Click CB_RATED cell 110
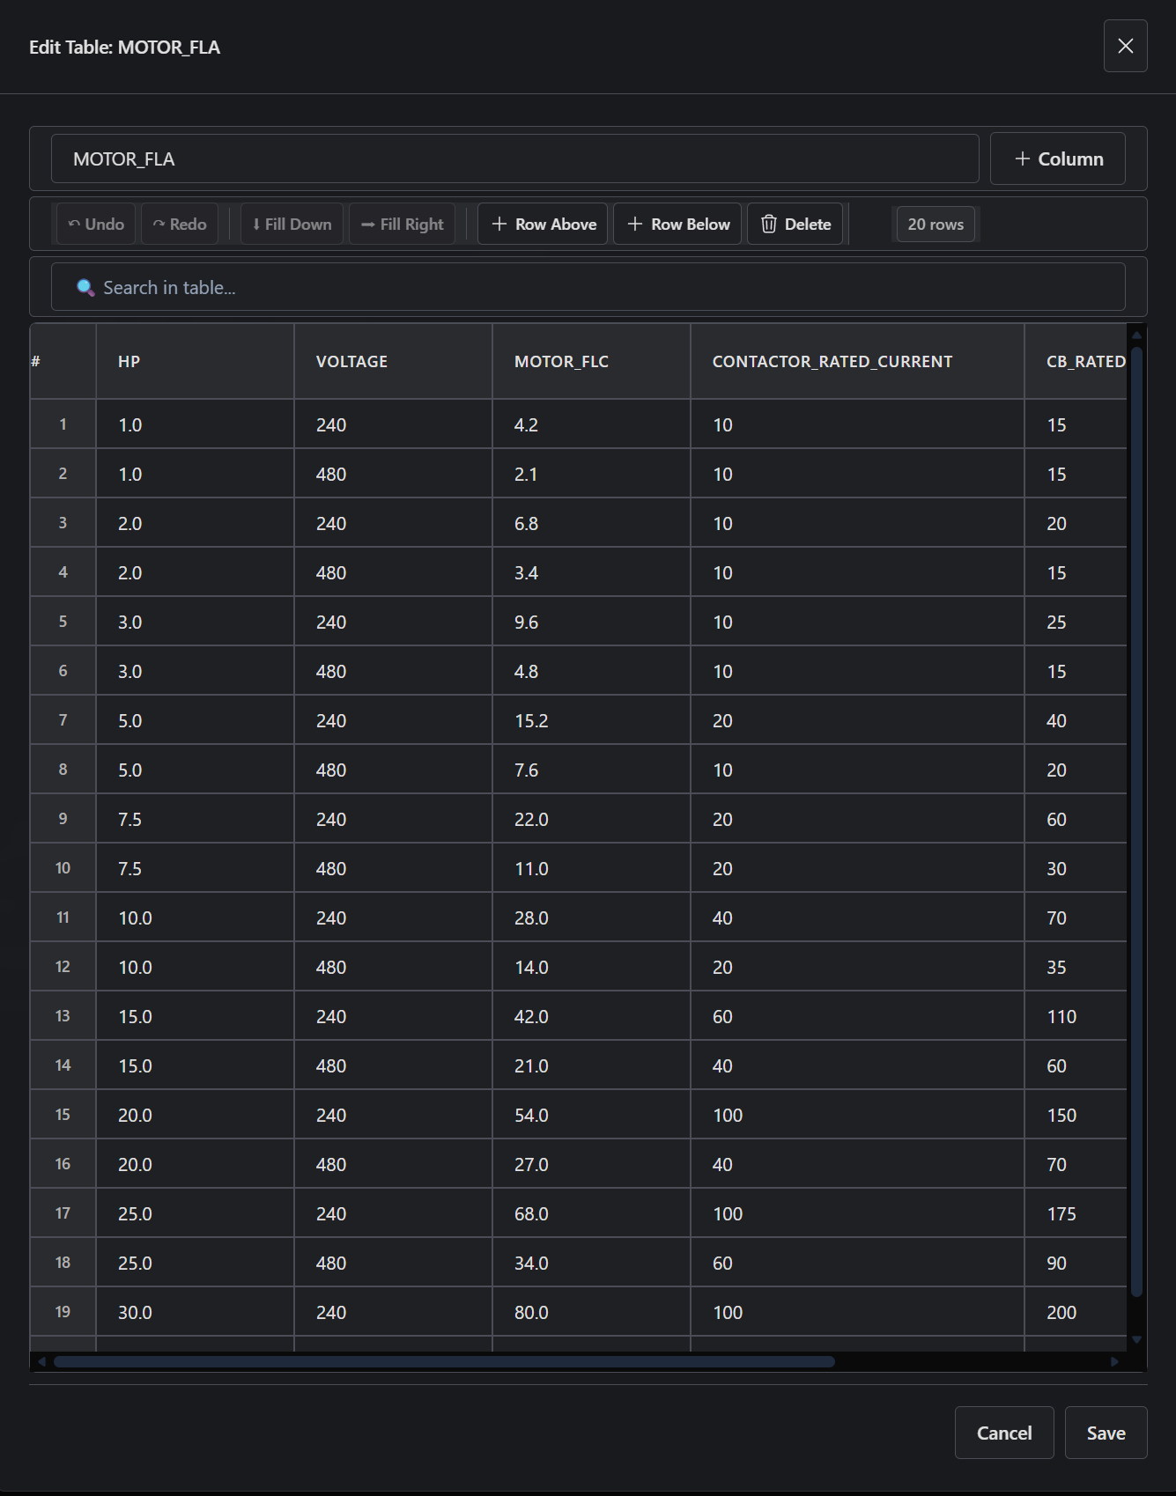 click(1076, 1016)
